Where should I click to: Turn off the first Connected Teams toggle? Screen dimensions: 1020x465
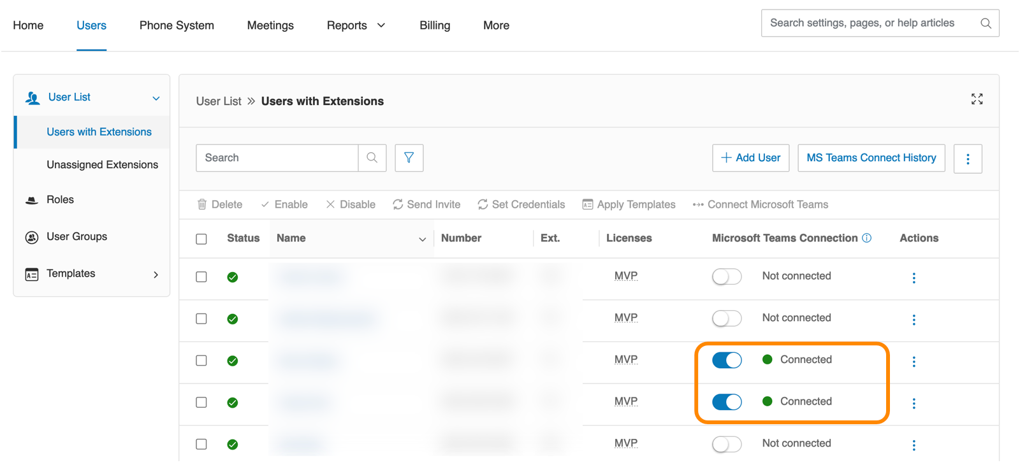pyautogui.click(x=727, y=360)
